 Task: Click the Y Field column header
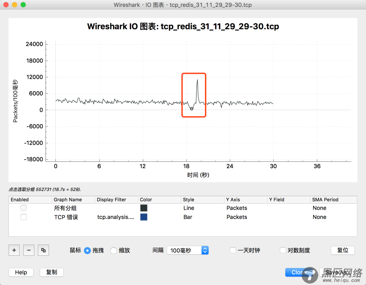pyautogui.click(x=289, y=200)
